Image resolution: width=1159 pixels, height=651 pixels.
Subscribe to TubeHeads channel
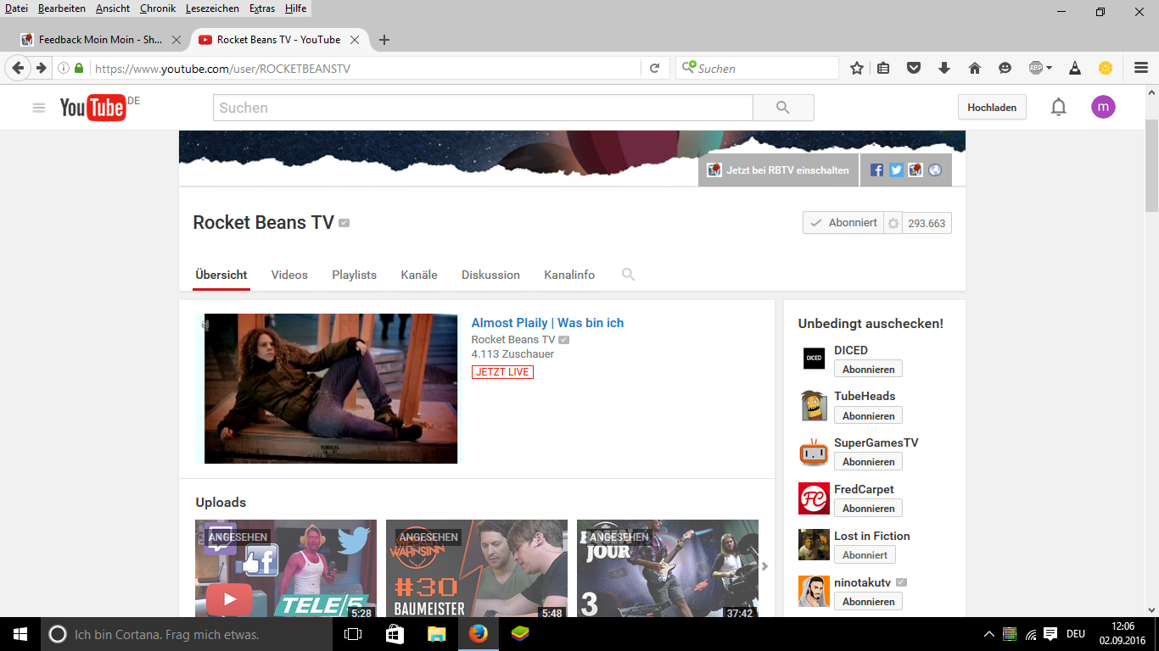[868, 415]
